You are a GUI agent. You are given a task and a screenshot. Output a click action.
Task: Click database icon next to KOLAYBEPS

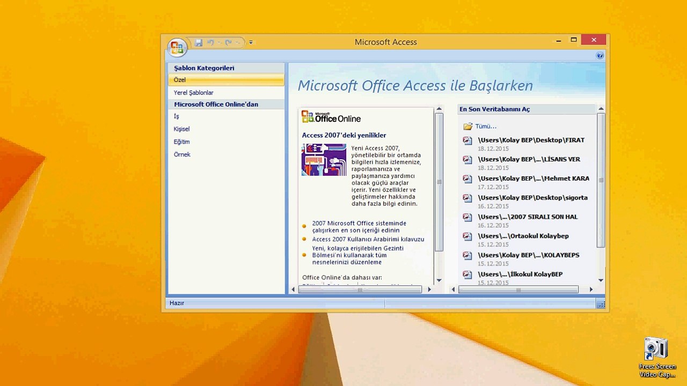coord(467,256)
